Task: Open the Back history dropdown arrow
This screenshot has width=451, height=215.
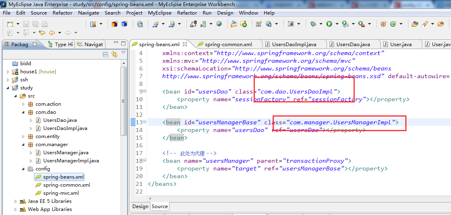Action: (59, 32)
